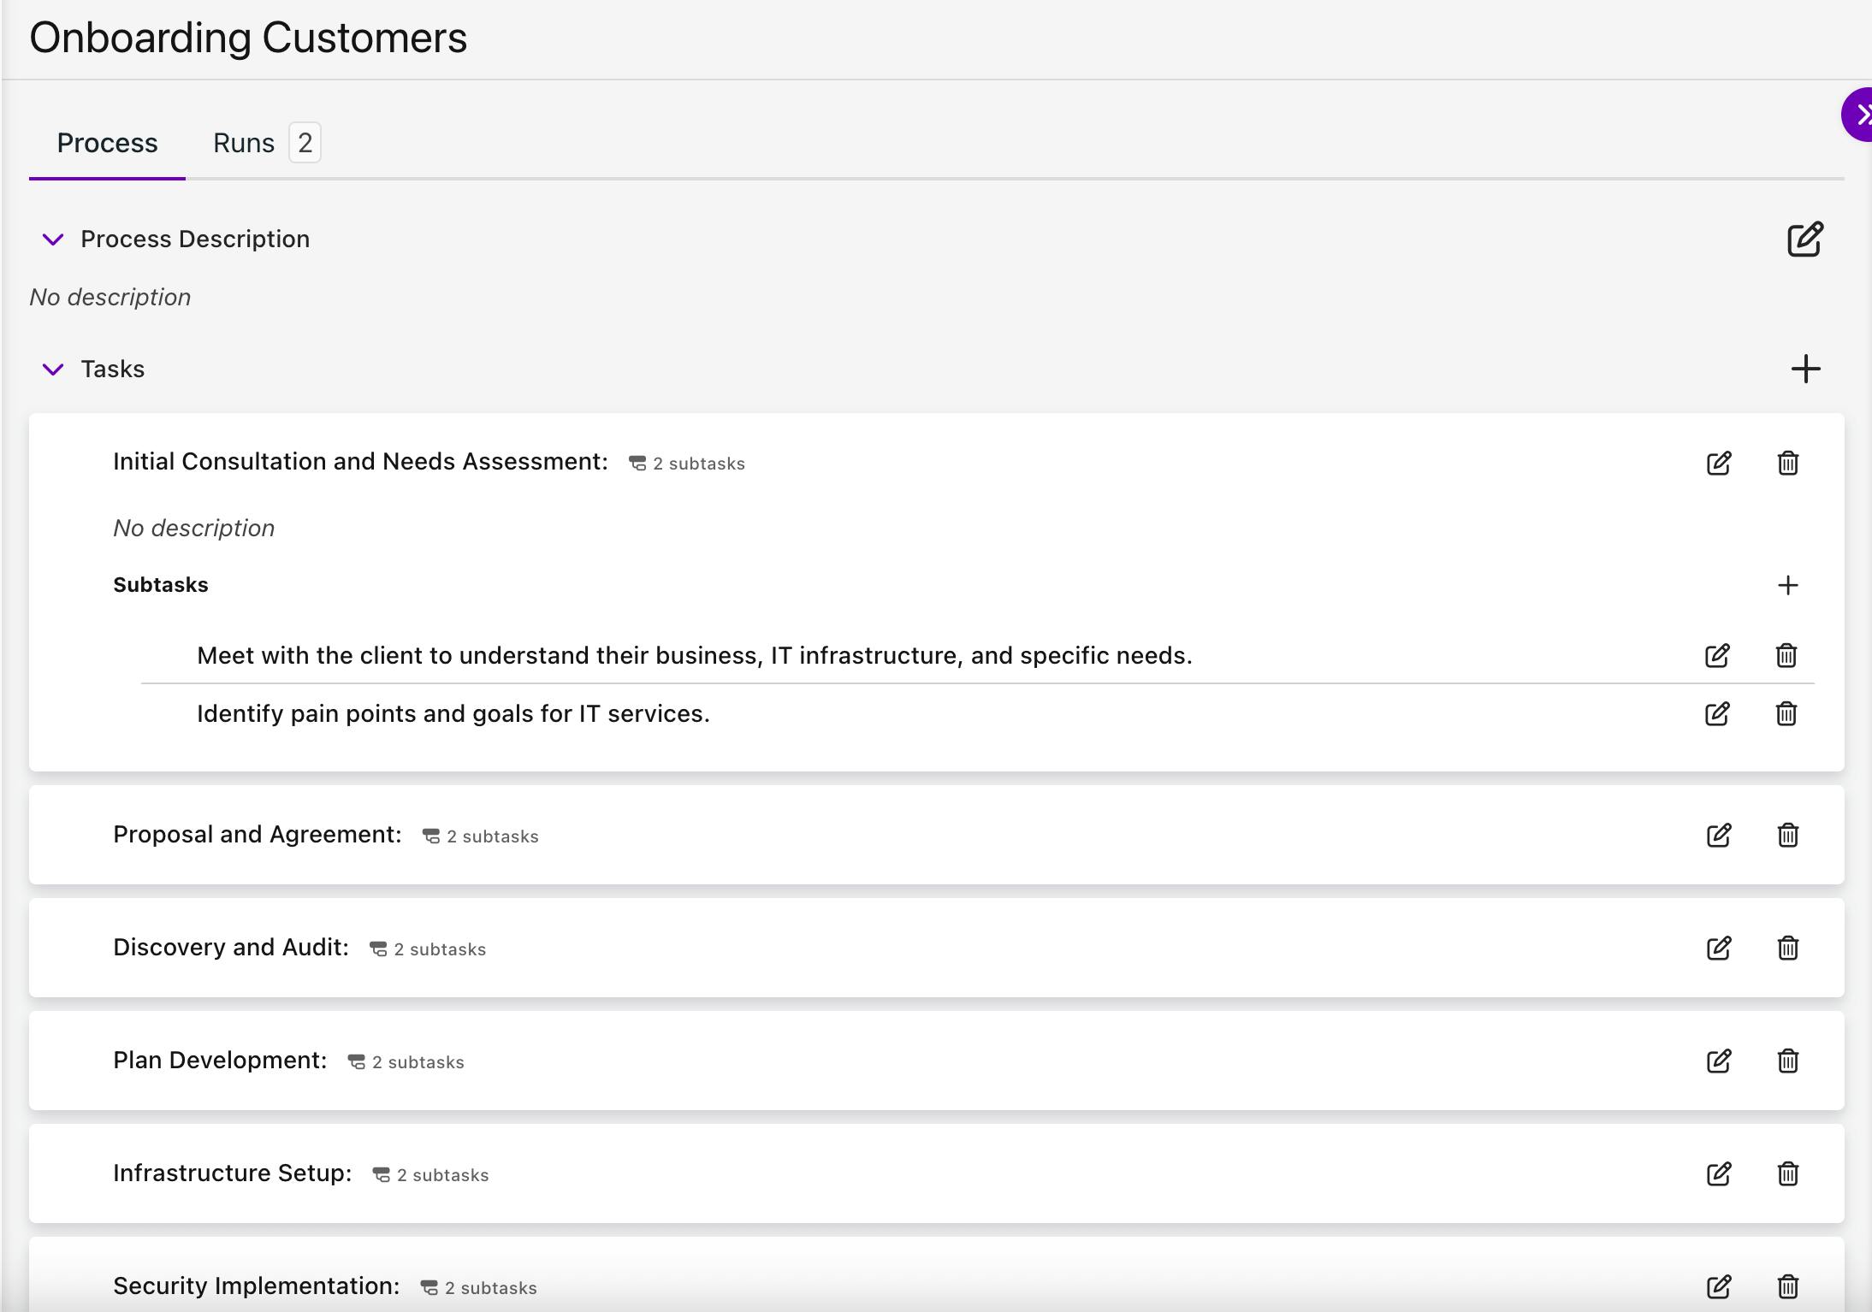Image resolution: width=1872 pixels, height=1312 pixels.
Task: Delete the Security Implementation task
Action: [x=1787, y=1286]
